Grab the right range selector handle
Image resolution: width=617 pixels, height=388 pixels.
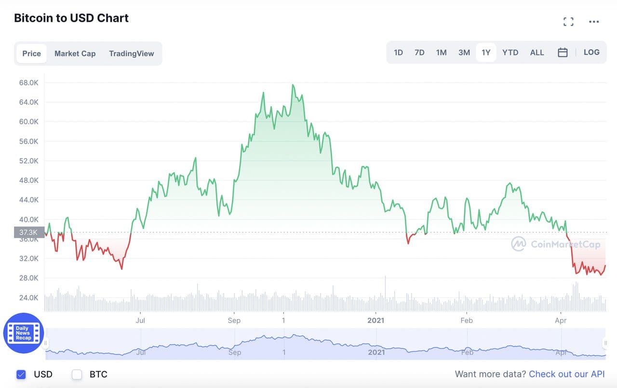605,343
